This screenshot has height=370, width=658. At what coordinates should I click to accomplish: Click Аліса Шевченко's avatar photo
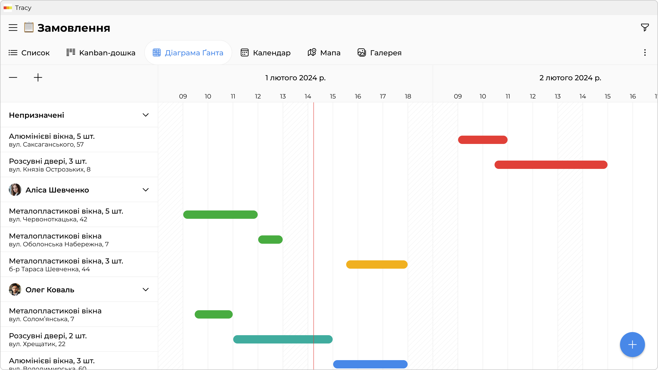click(x=15, y=190)
